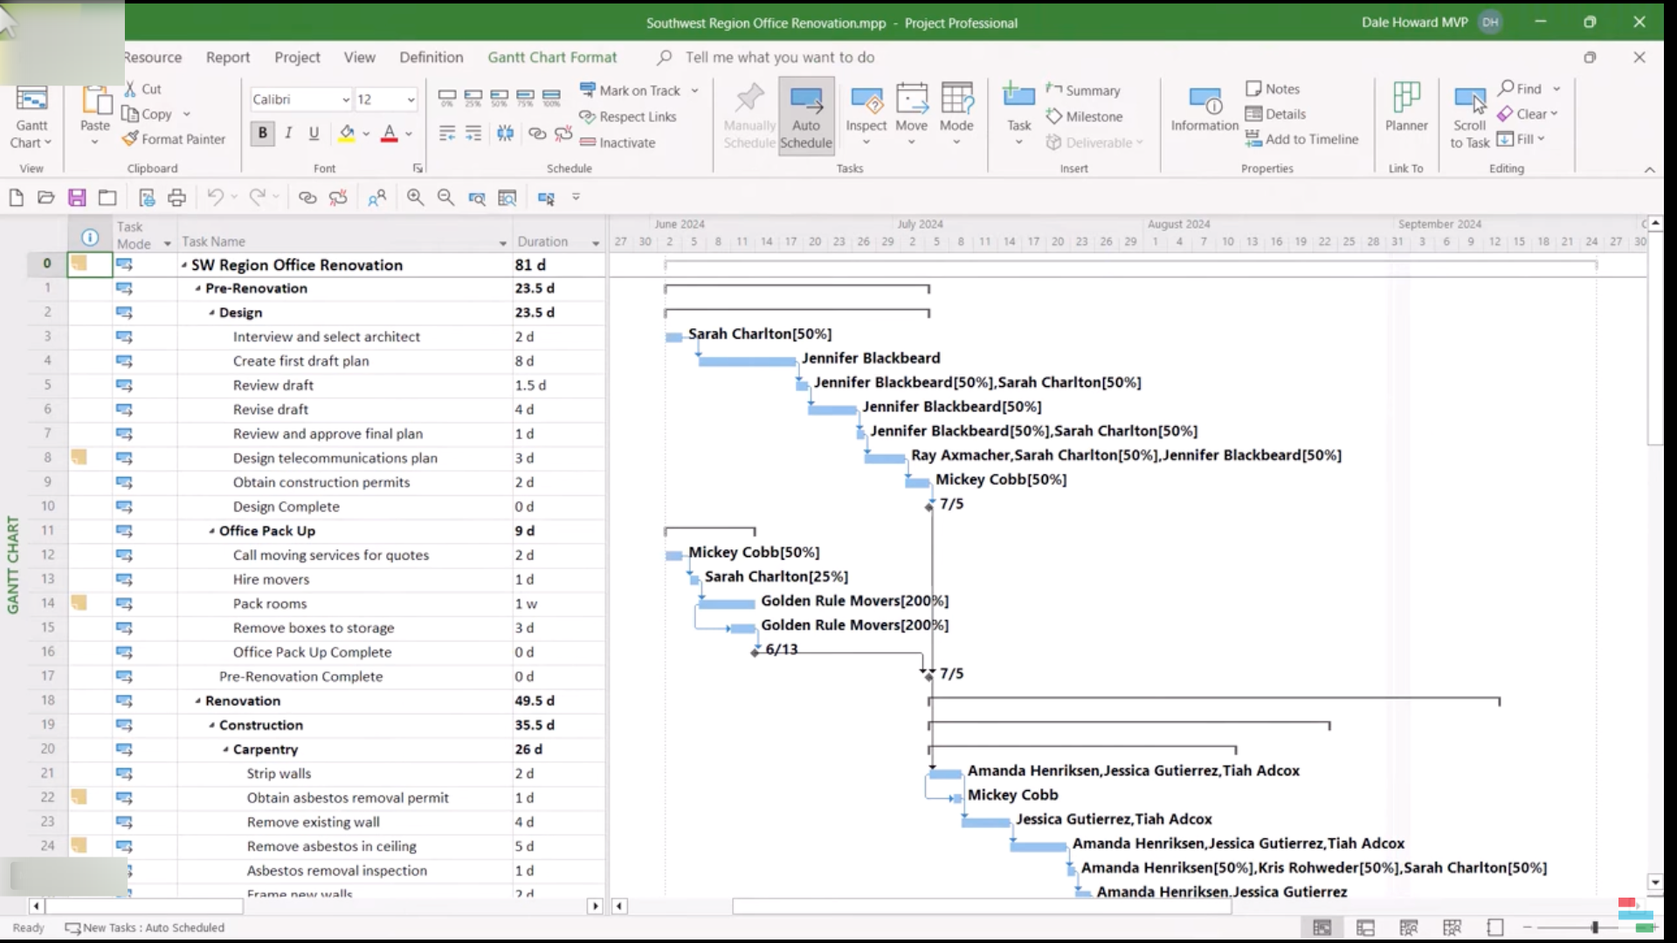Screen dimensions: 1677x943
Task: Click the Tell me what you want search box
Action: click(x=779, y=58)
